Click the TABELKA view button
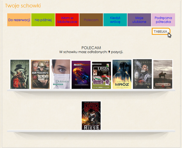This screenshot has height=148, width=182. 161,32
